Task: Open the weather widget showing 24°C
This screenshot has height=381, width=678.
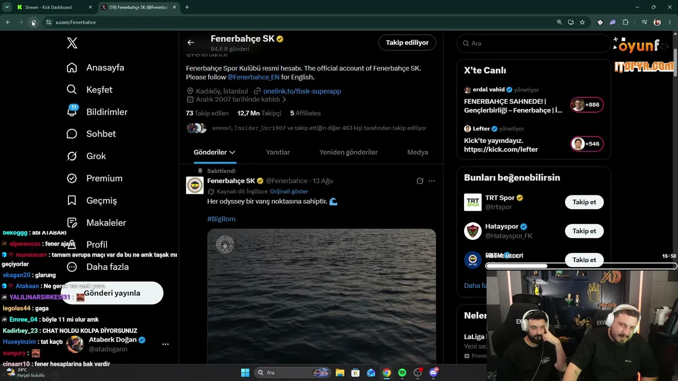Action: pos(25,373)
